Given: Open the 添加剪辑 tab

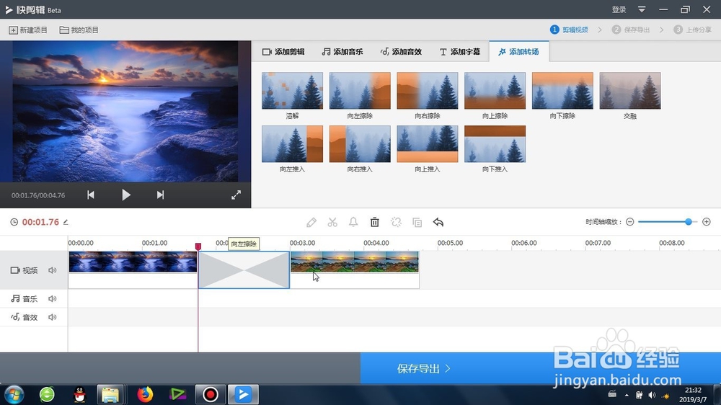Looking at the screenshot, I should (x=283, y=51).
